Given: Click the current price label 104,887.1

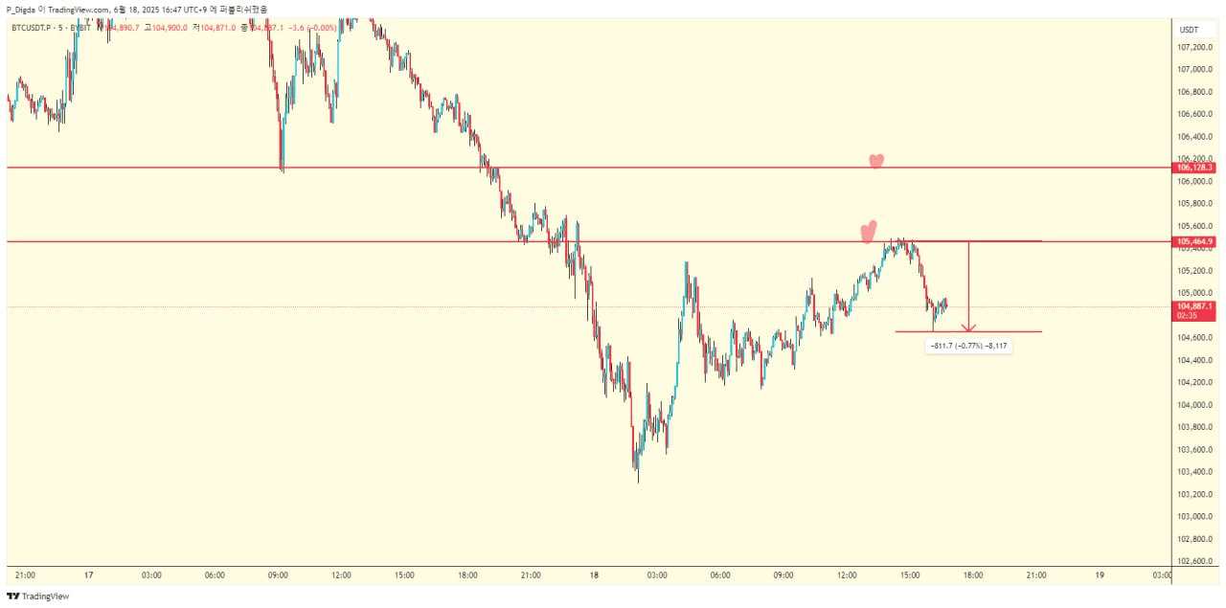Looking at the screenshot, I should pyautogui.click(x=1193, y=306).
